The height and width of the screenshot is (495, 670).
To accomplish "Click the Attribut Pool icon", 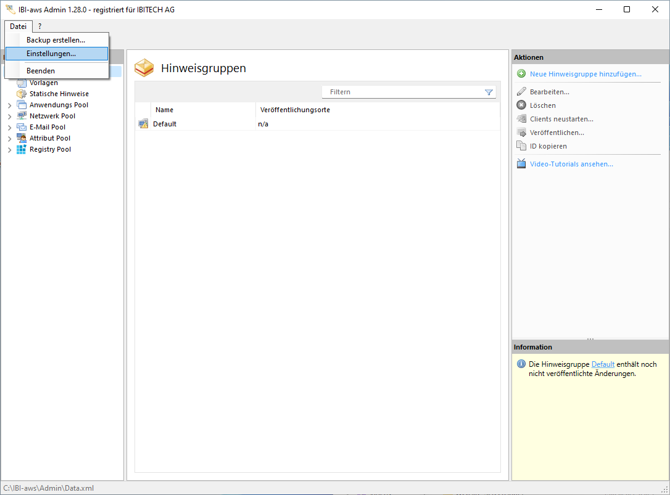I will pos(22,138).
